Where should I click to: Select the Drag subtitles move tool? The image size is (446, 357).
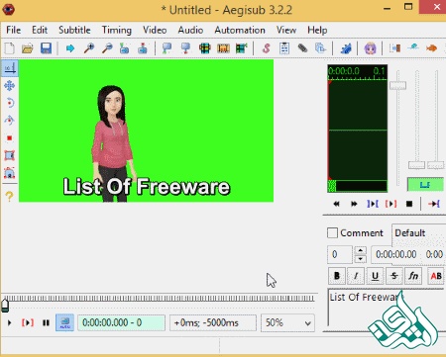tap(10, 86)
